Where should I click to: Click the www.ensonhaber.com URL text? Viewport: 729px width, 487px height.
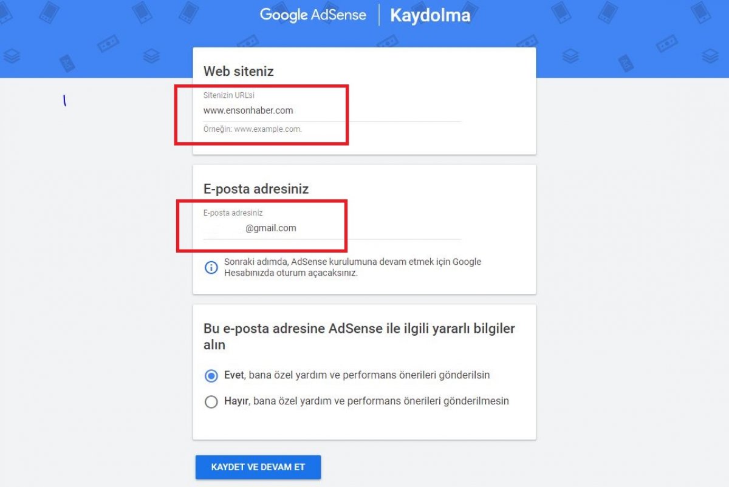248,111
